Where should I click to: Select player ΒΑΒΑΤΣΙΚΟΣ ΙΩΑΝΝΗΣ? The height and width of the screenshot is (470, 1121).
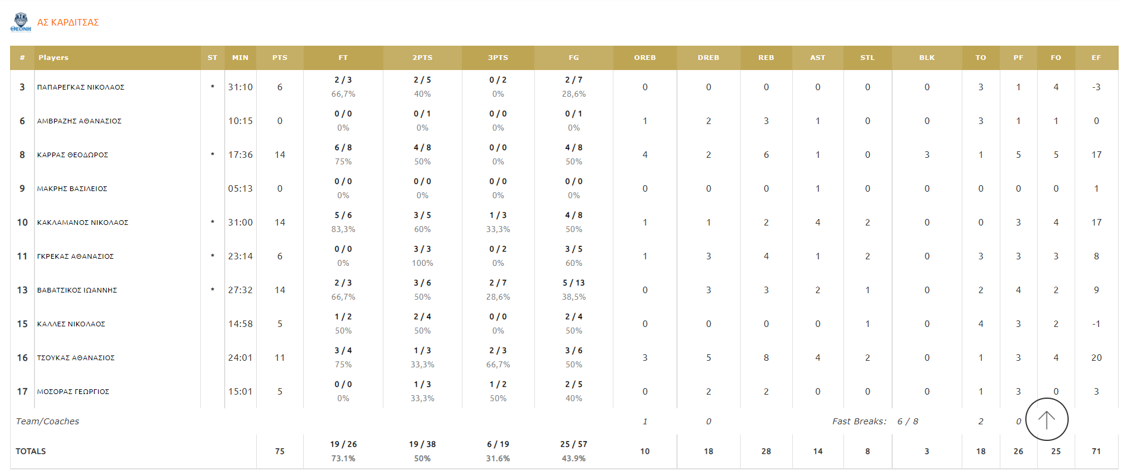click(77, 290)
